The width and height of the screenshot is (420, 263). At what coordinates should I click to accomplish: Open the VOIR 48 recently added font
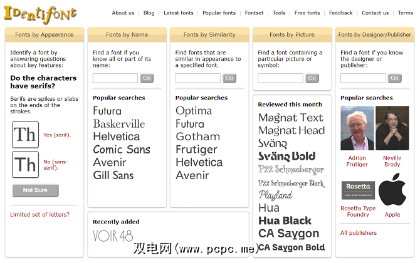113,236
